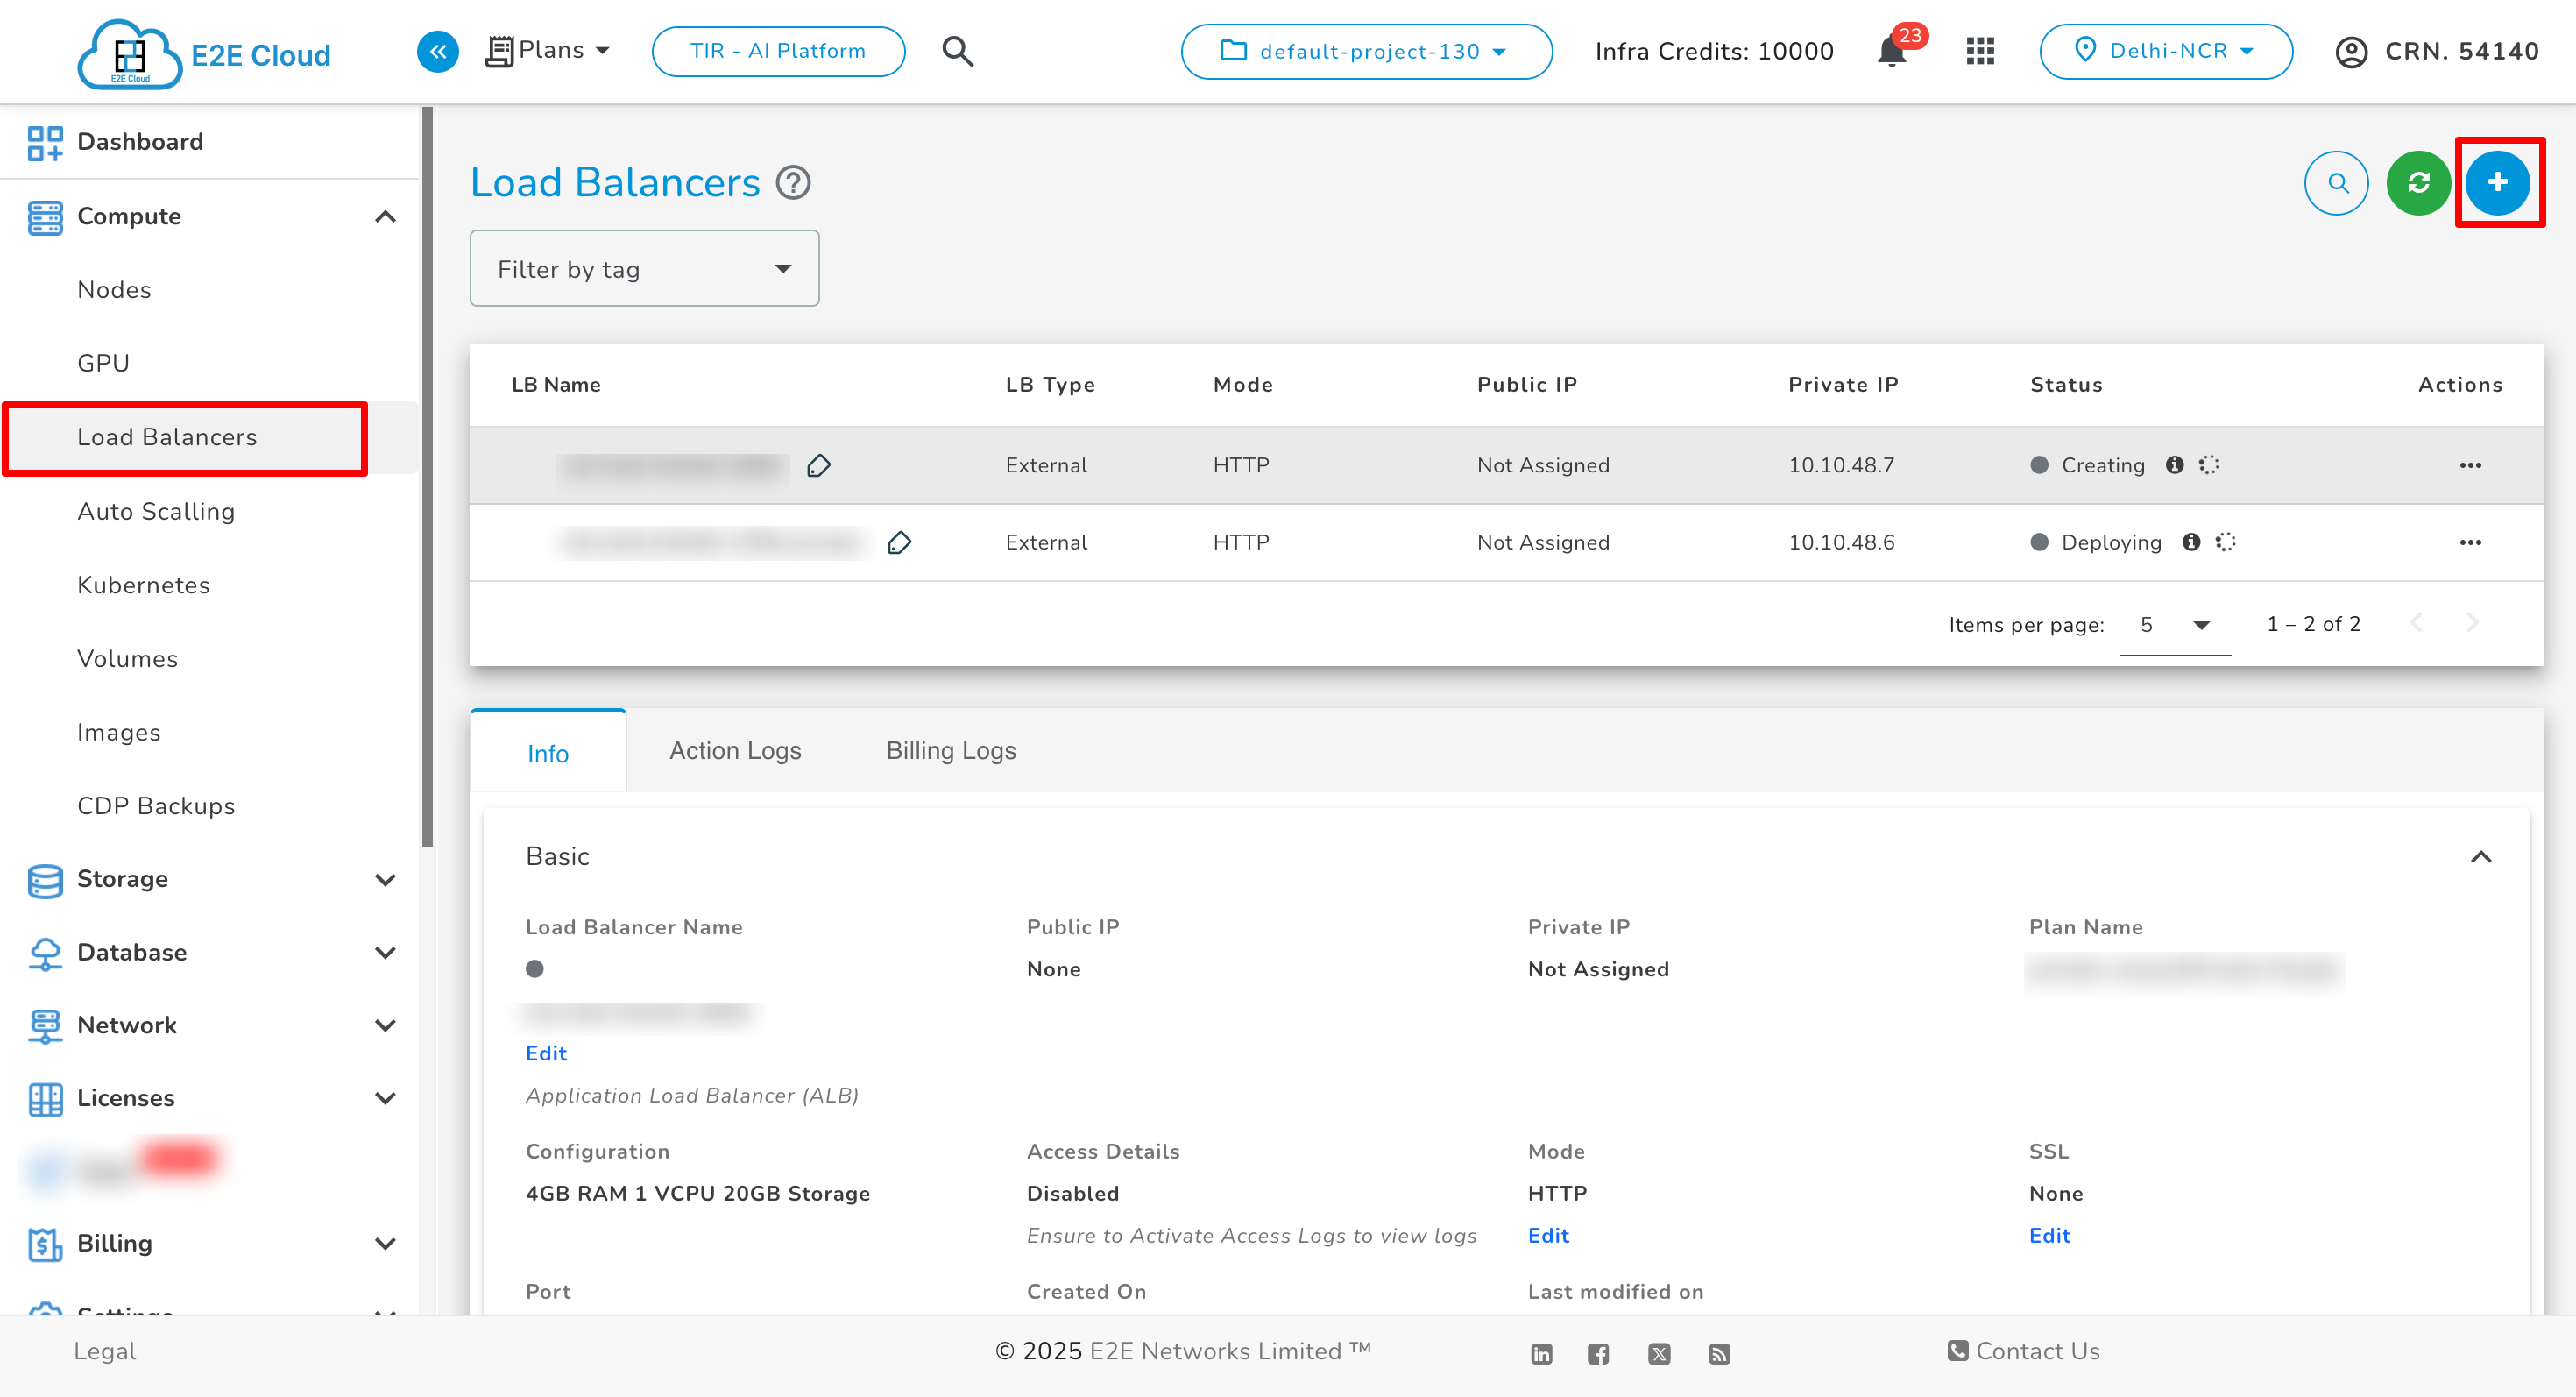The height and width of the screenshot is (1397, 2576).
Task: Switch to the Billing Logs tab
Action: coord(950,750)
